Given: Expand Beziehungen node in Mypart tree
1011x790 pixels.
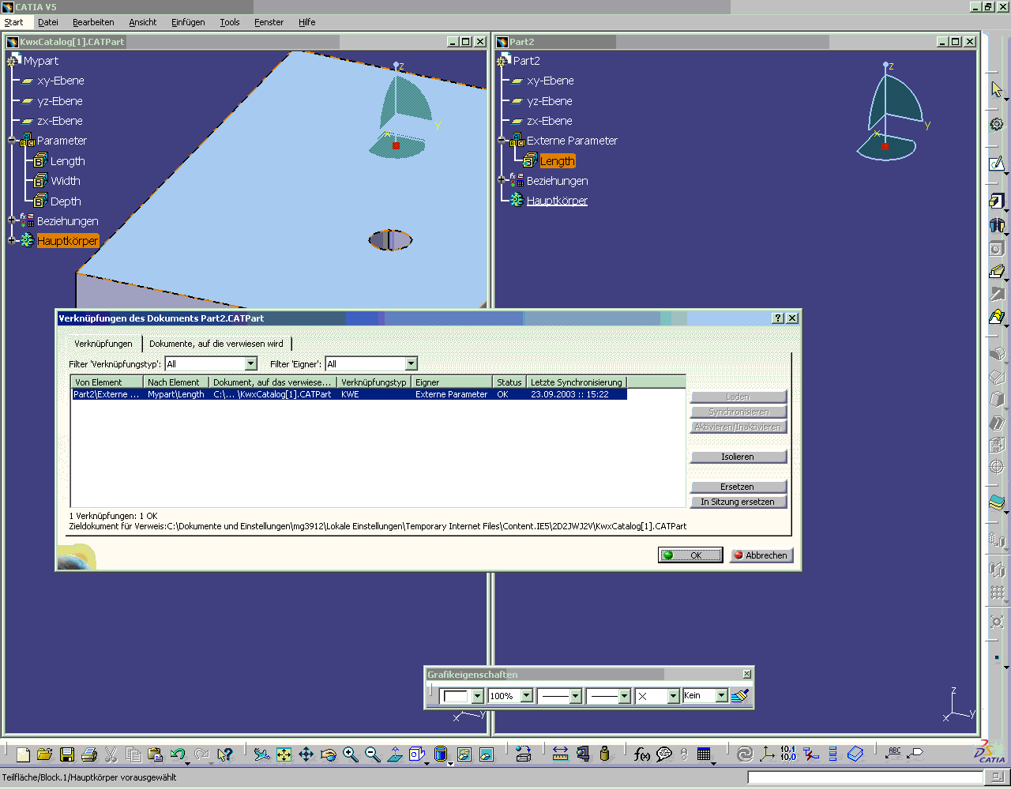Looking at the screenshot, I should (x=13, y=221).
